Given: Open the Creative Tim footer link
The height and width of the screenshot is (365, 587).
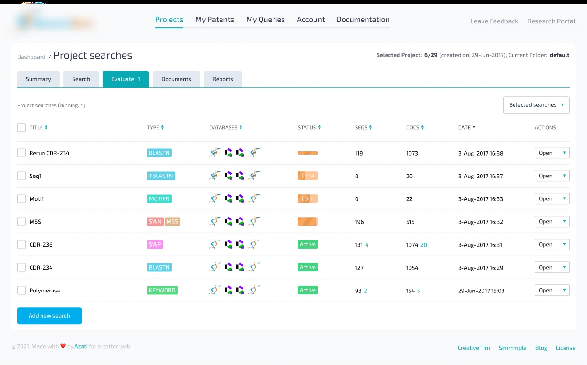Looking at the screenshot, I should tap(474, 348).
